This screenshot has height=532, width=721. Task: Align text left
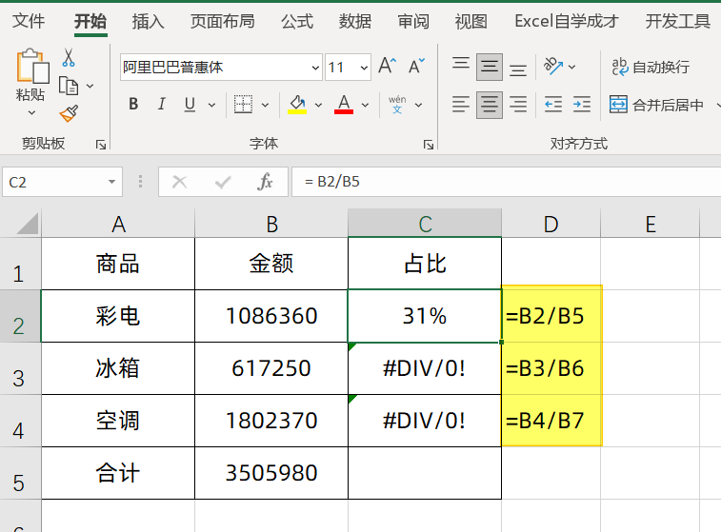(461, 105)
